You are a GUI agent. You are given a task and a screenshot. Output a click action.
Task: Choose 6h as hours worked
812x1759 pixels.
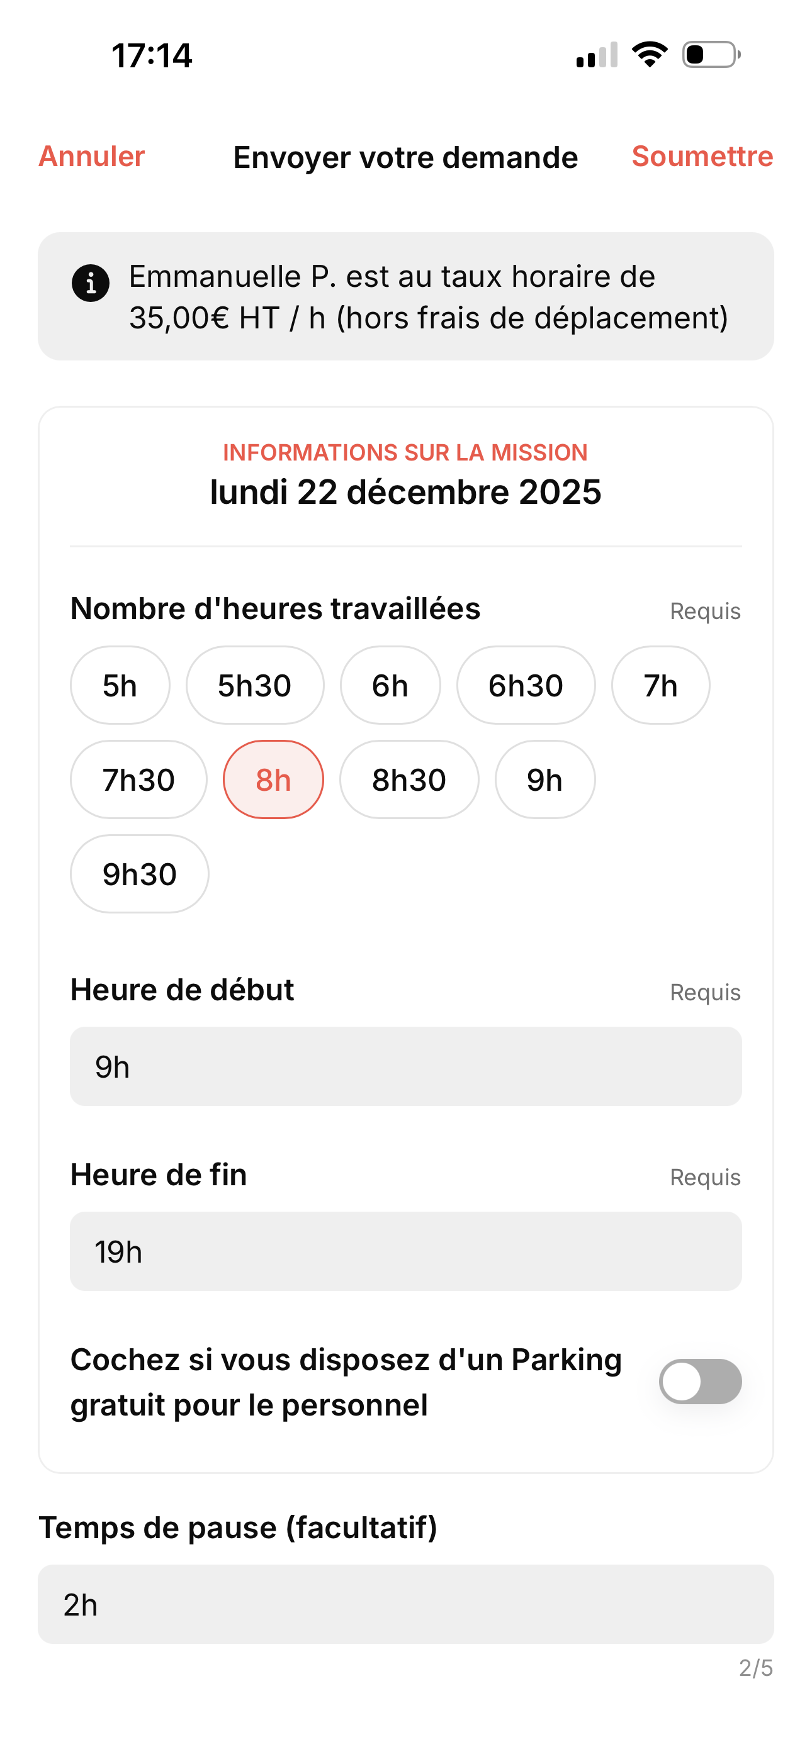point(390,685)
